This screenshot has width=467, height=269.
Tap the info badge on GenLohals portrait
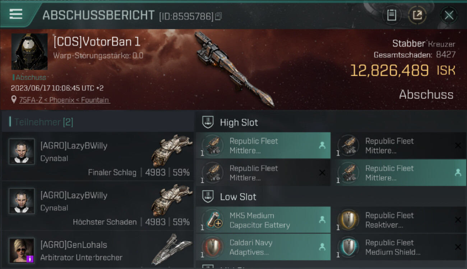pos(31,259)
